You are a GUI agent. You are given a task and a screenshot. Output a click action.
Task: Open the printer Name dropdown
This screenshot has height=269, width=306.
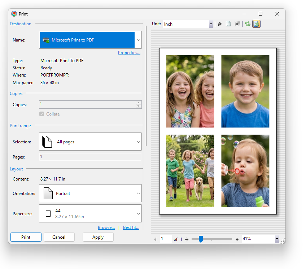pyautogui.click(x=138, y=40)
